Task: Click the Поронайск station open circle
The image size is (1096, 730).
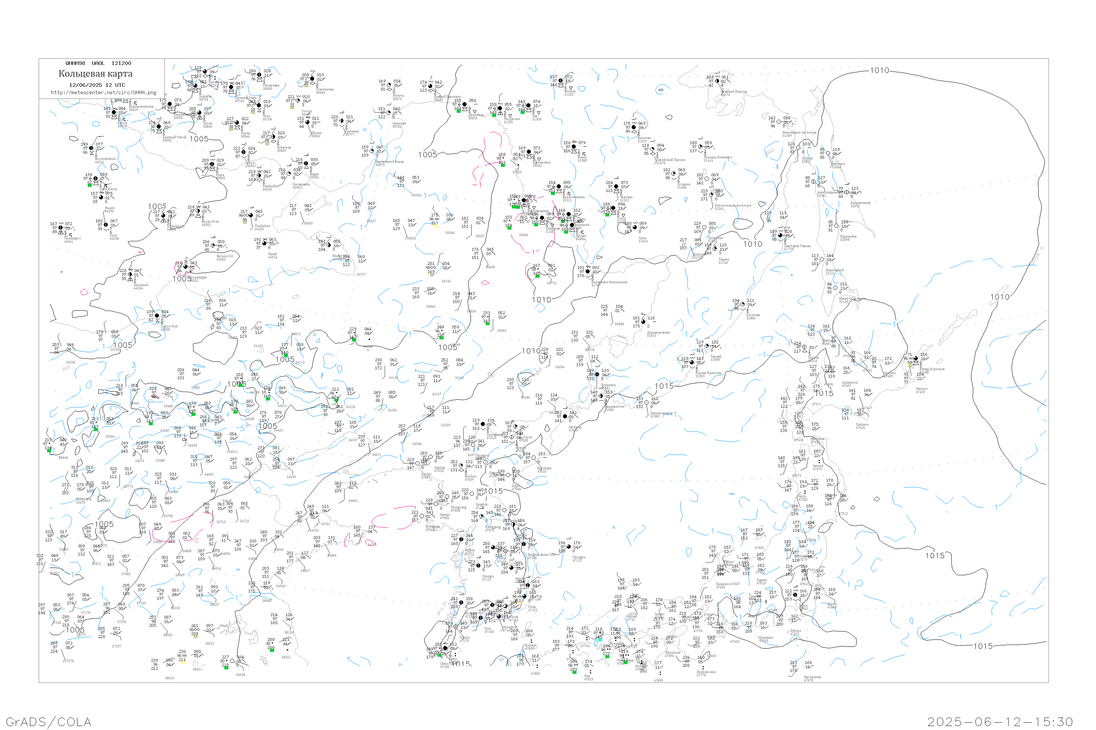Action: click(837, 226)
